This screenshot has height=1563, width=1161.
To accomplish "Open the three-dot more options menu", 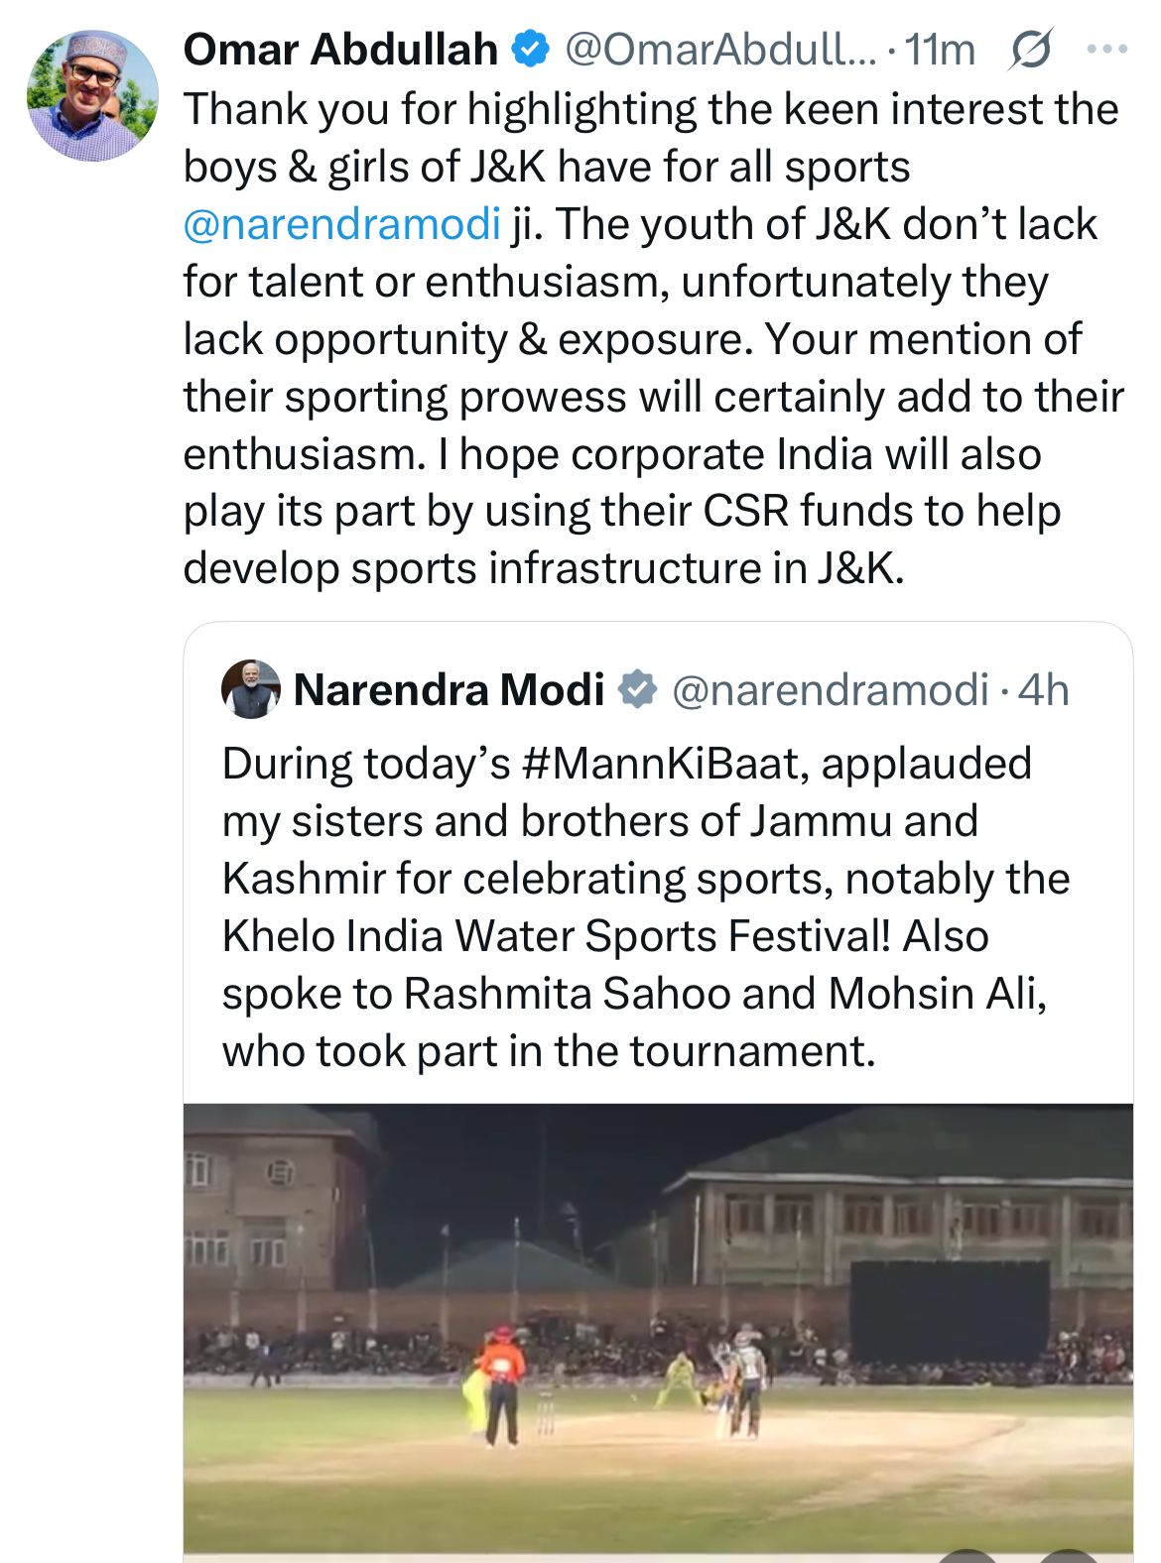I will pos(1107,49).
